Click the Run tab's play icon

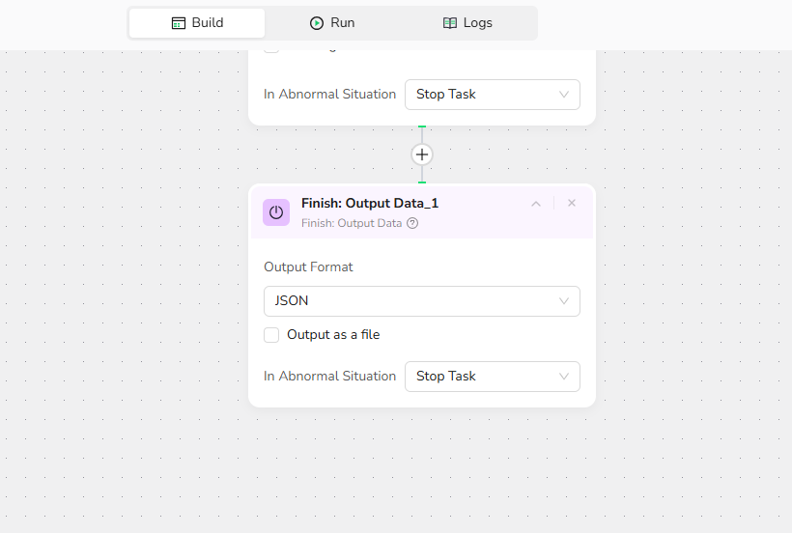(317, 23)
